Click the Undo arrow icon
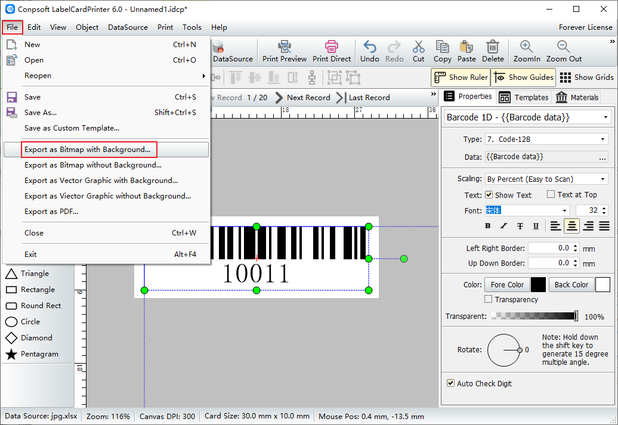The width and height of the screenshot is (618, 425). tap(369, 47)
